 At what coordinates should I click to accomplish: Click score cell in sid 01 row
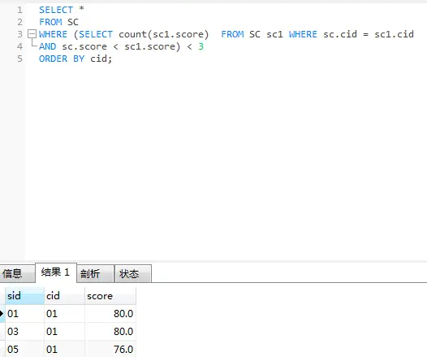point(110,314)
